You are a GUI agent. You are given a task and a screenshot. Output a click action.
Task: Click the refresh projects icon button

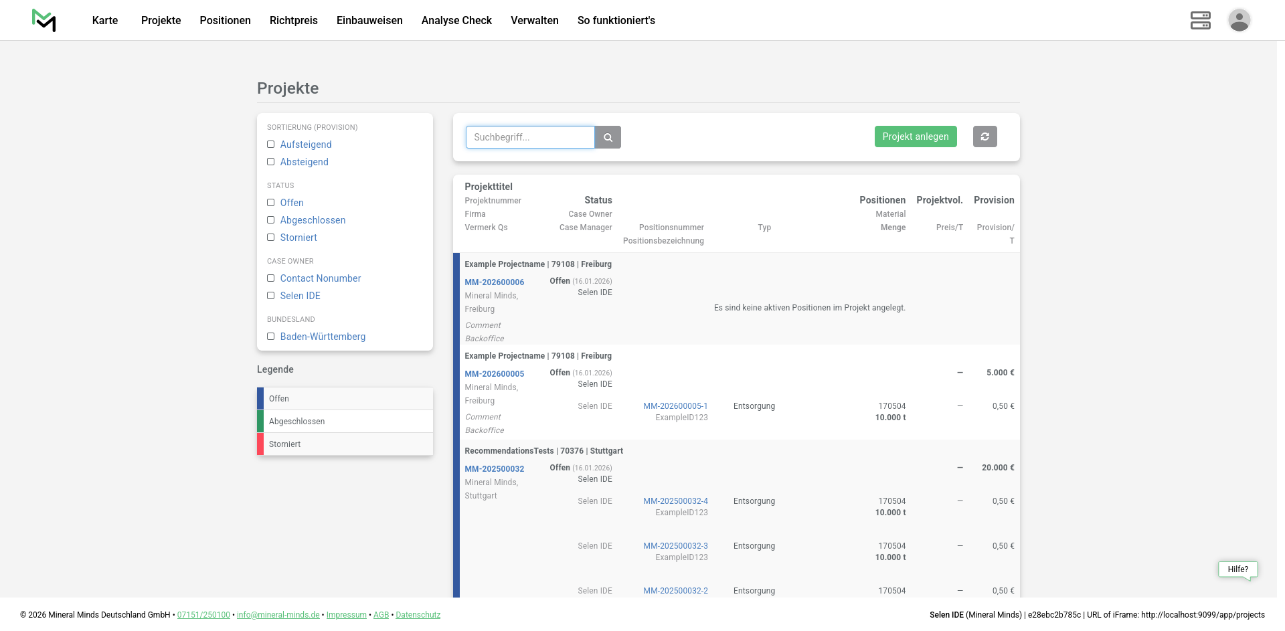[x=984, y=137]
